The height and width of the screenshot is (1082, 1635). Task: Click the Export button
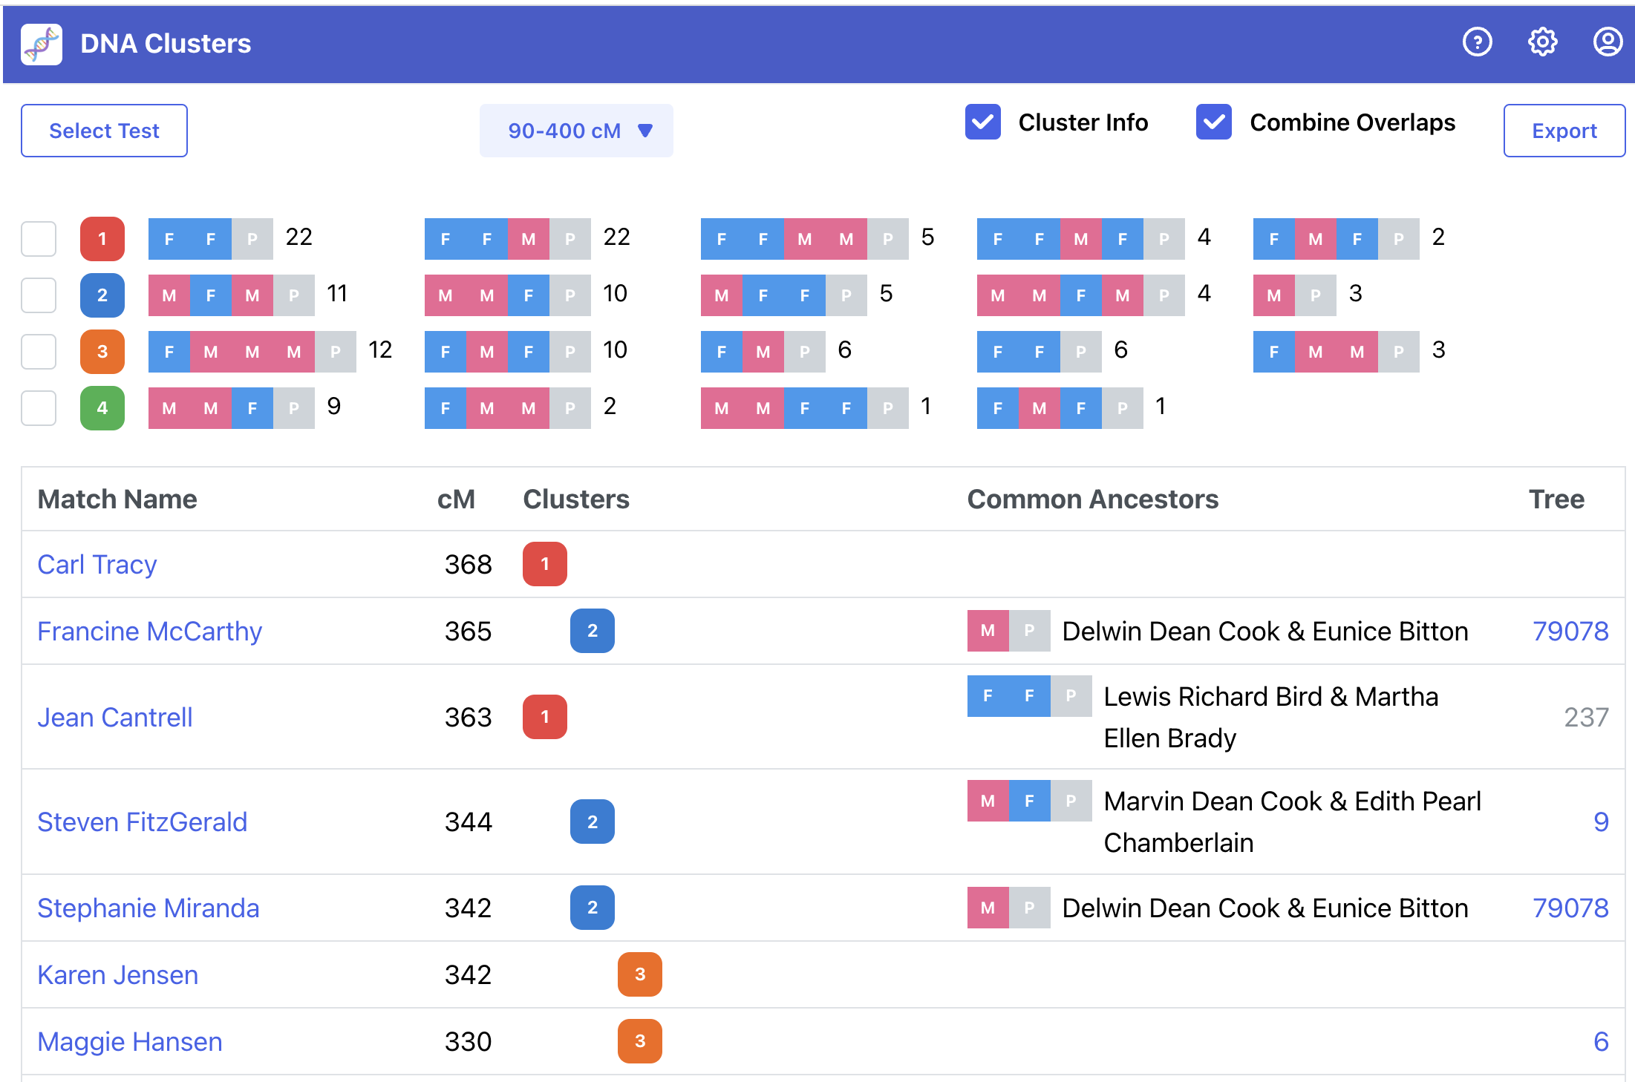point(1564,131)
